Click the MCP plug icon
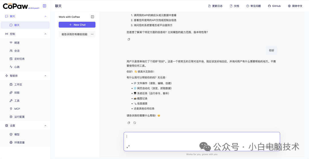The image size is (309, 159). 11,109
